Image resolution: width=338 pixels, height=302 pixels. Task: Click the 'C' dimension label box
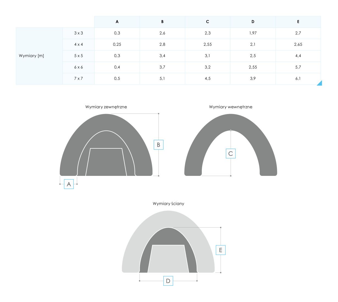click(231, 154)
